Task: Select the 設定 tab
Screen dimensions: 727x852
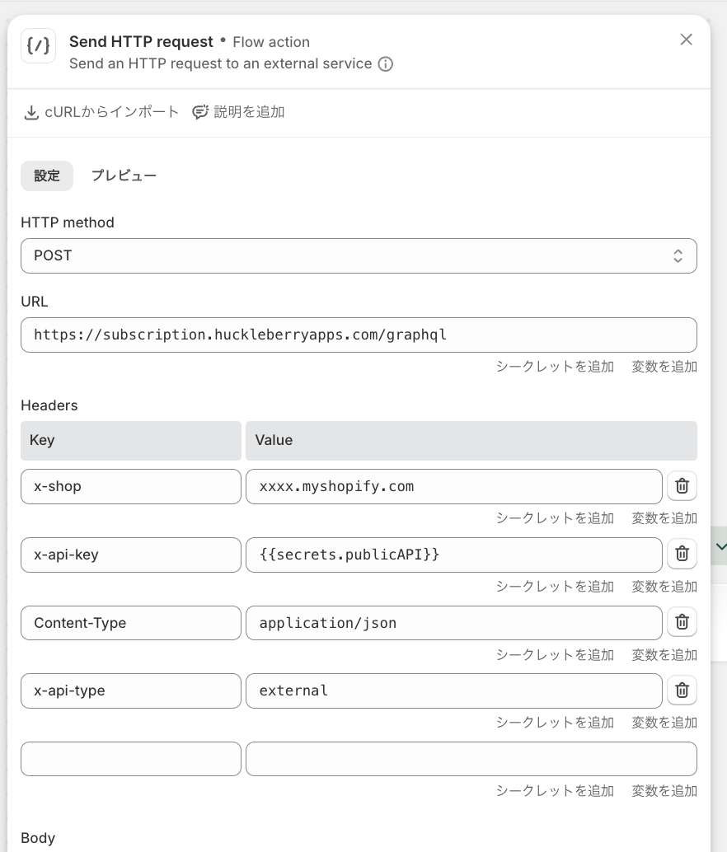Action: [x=47, y=176]
